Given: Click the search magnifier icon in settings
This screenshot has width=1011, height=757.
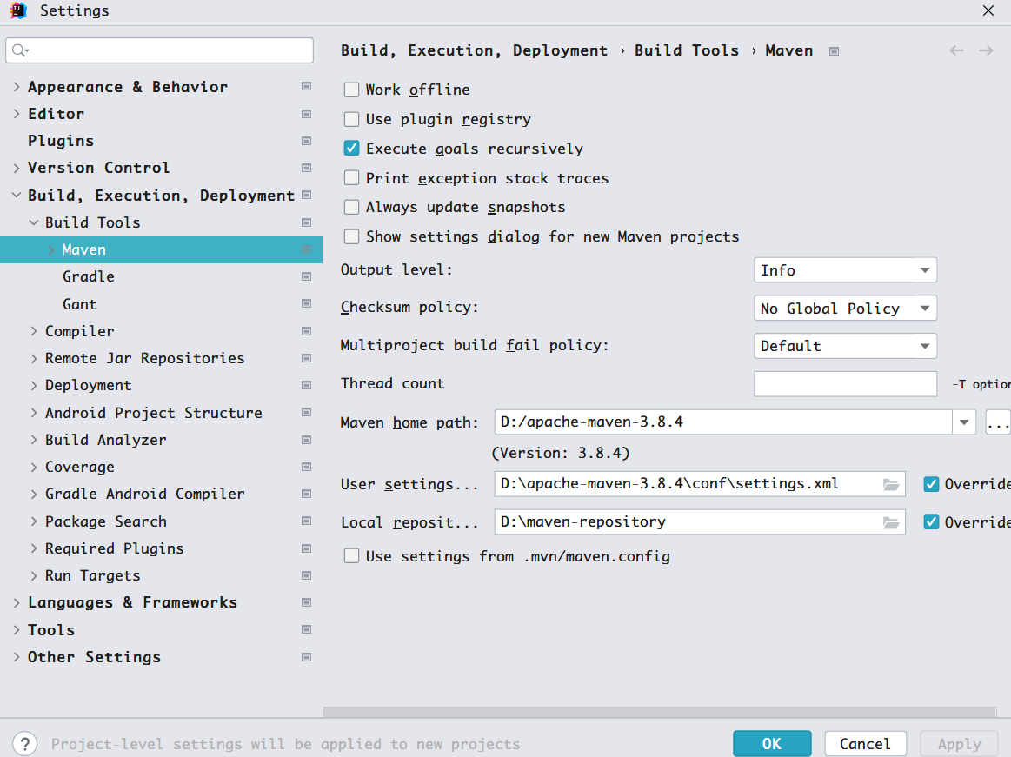Looking at the screenshot, I should point(20,50).
